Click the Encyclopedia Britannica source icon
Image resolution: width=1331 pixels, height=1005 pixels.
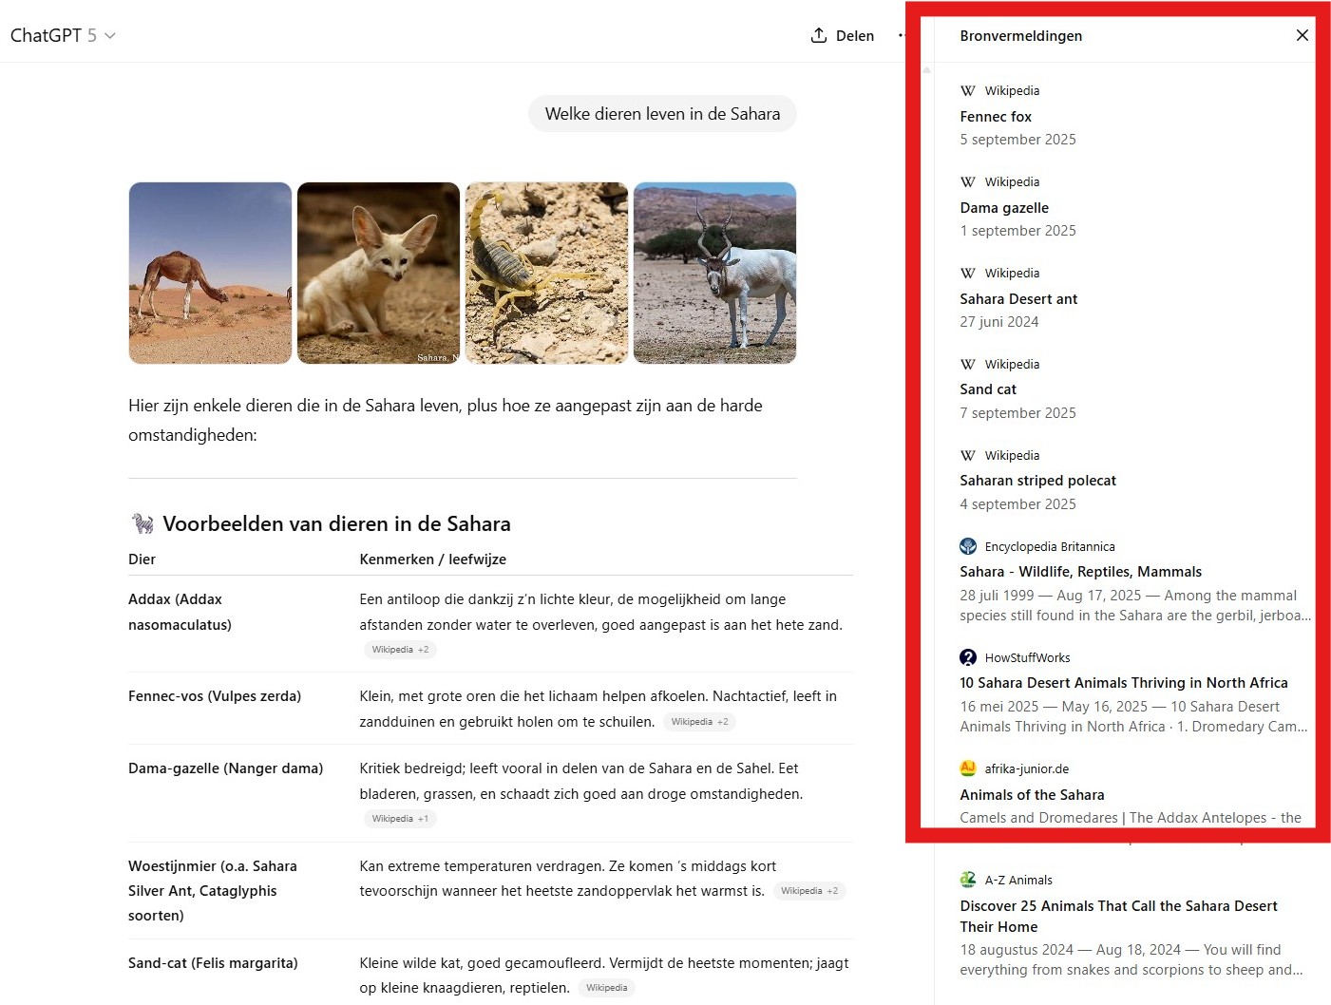(x=968, y=546)
